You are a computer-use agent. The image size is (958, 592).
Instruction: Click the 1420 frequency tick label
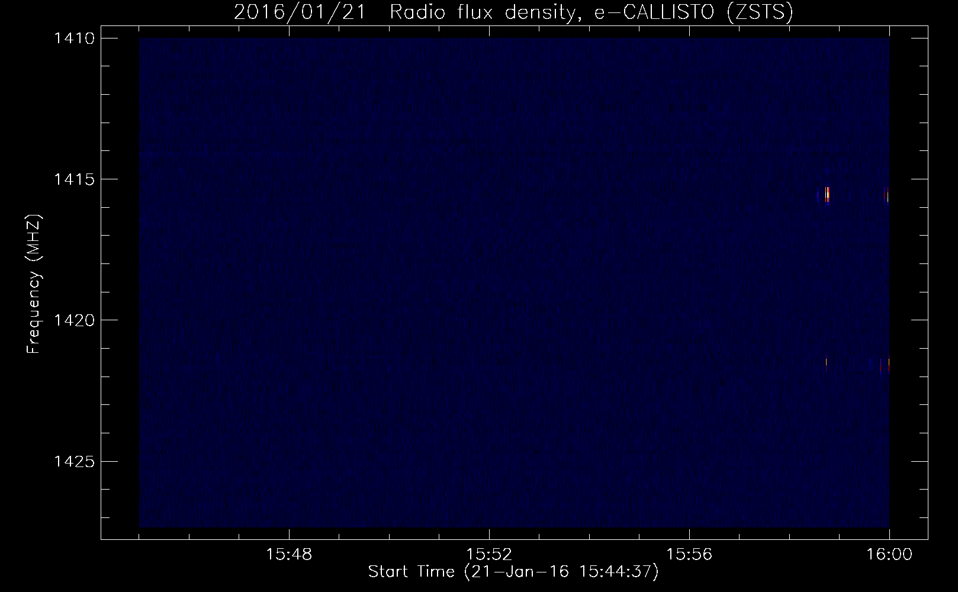(x=74, y=320)
